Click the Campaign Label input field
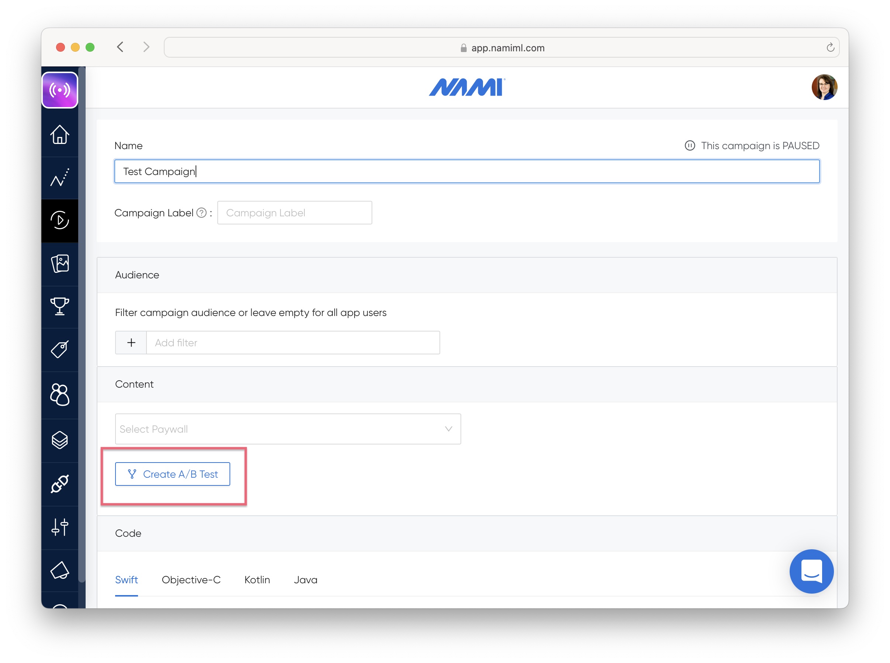 coord(294,213)
